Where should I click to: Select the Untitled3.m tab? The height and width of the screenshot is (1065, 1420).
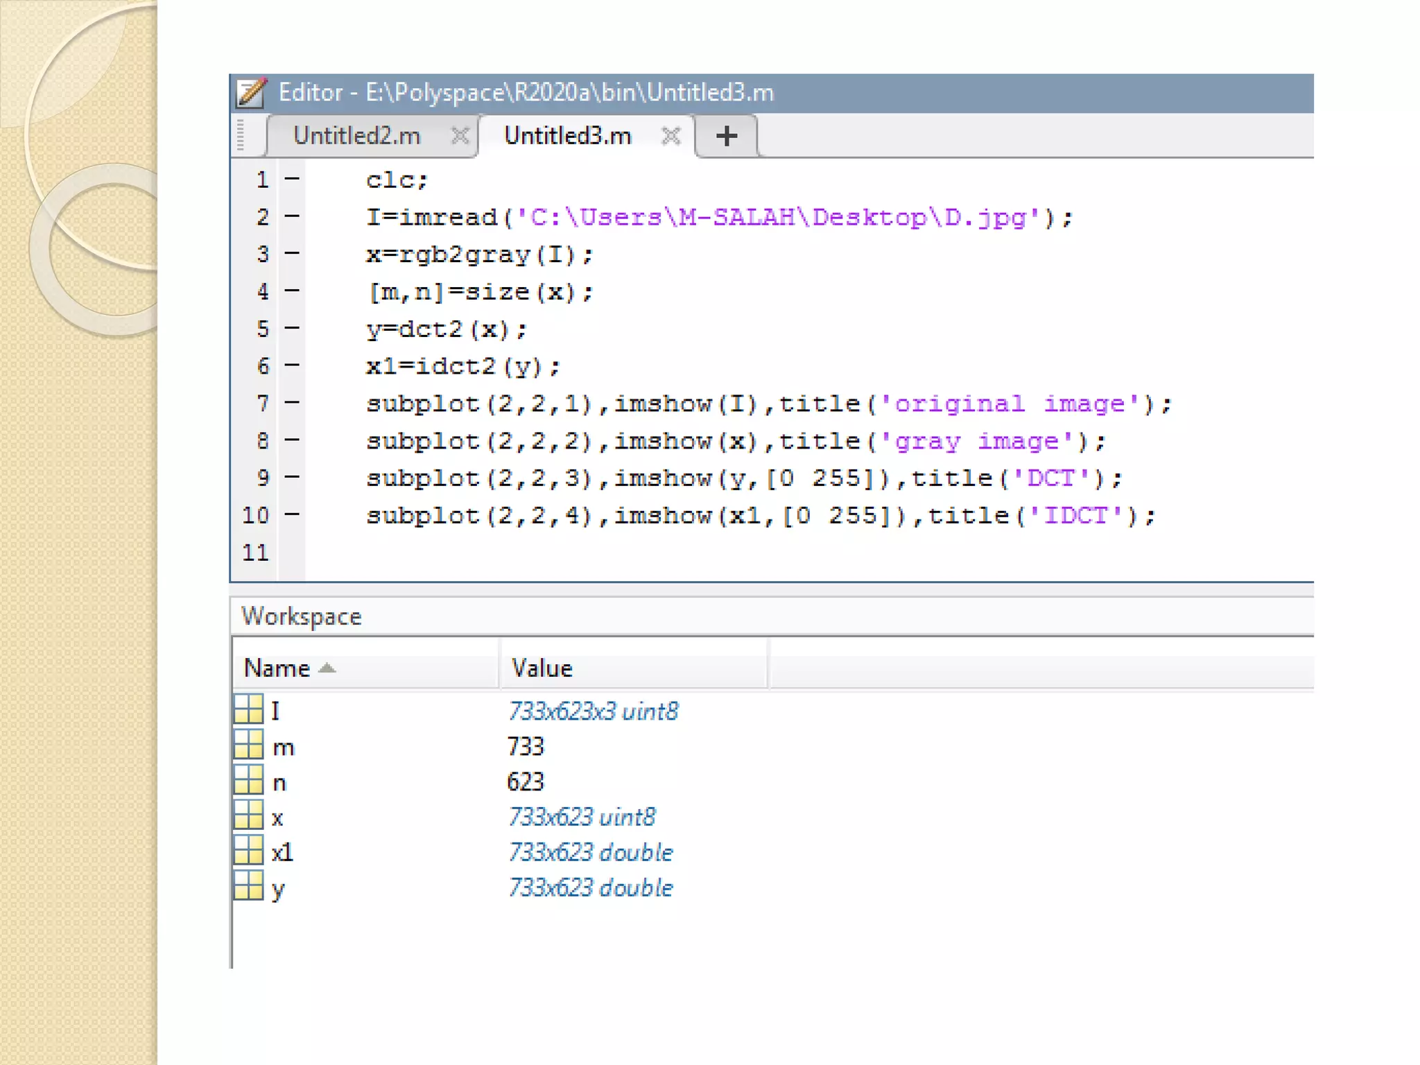pos(567,136)
